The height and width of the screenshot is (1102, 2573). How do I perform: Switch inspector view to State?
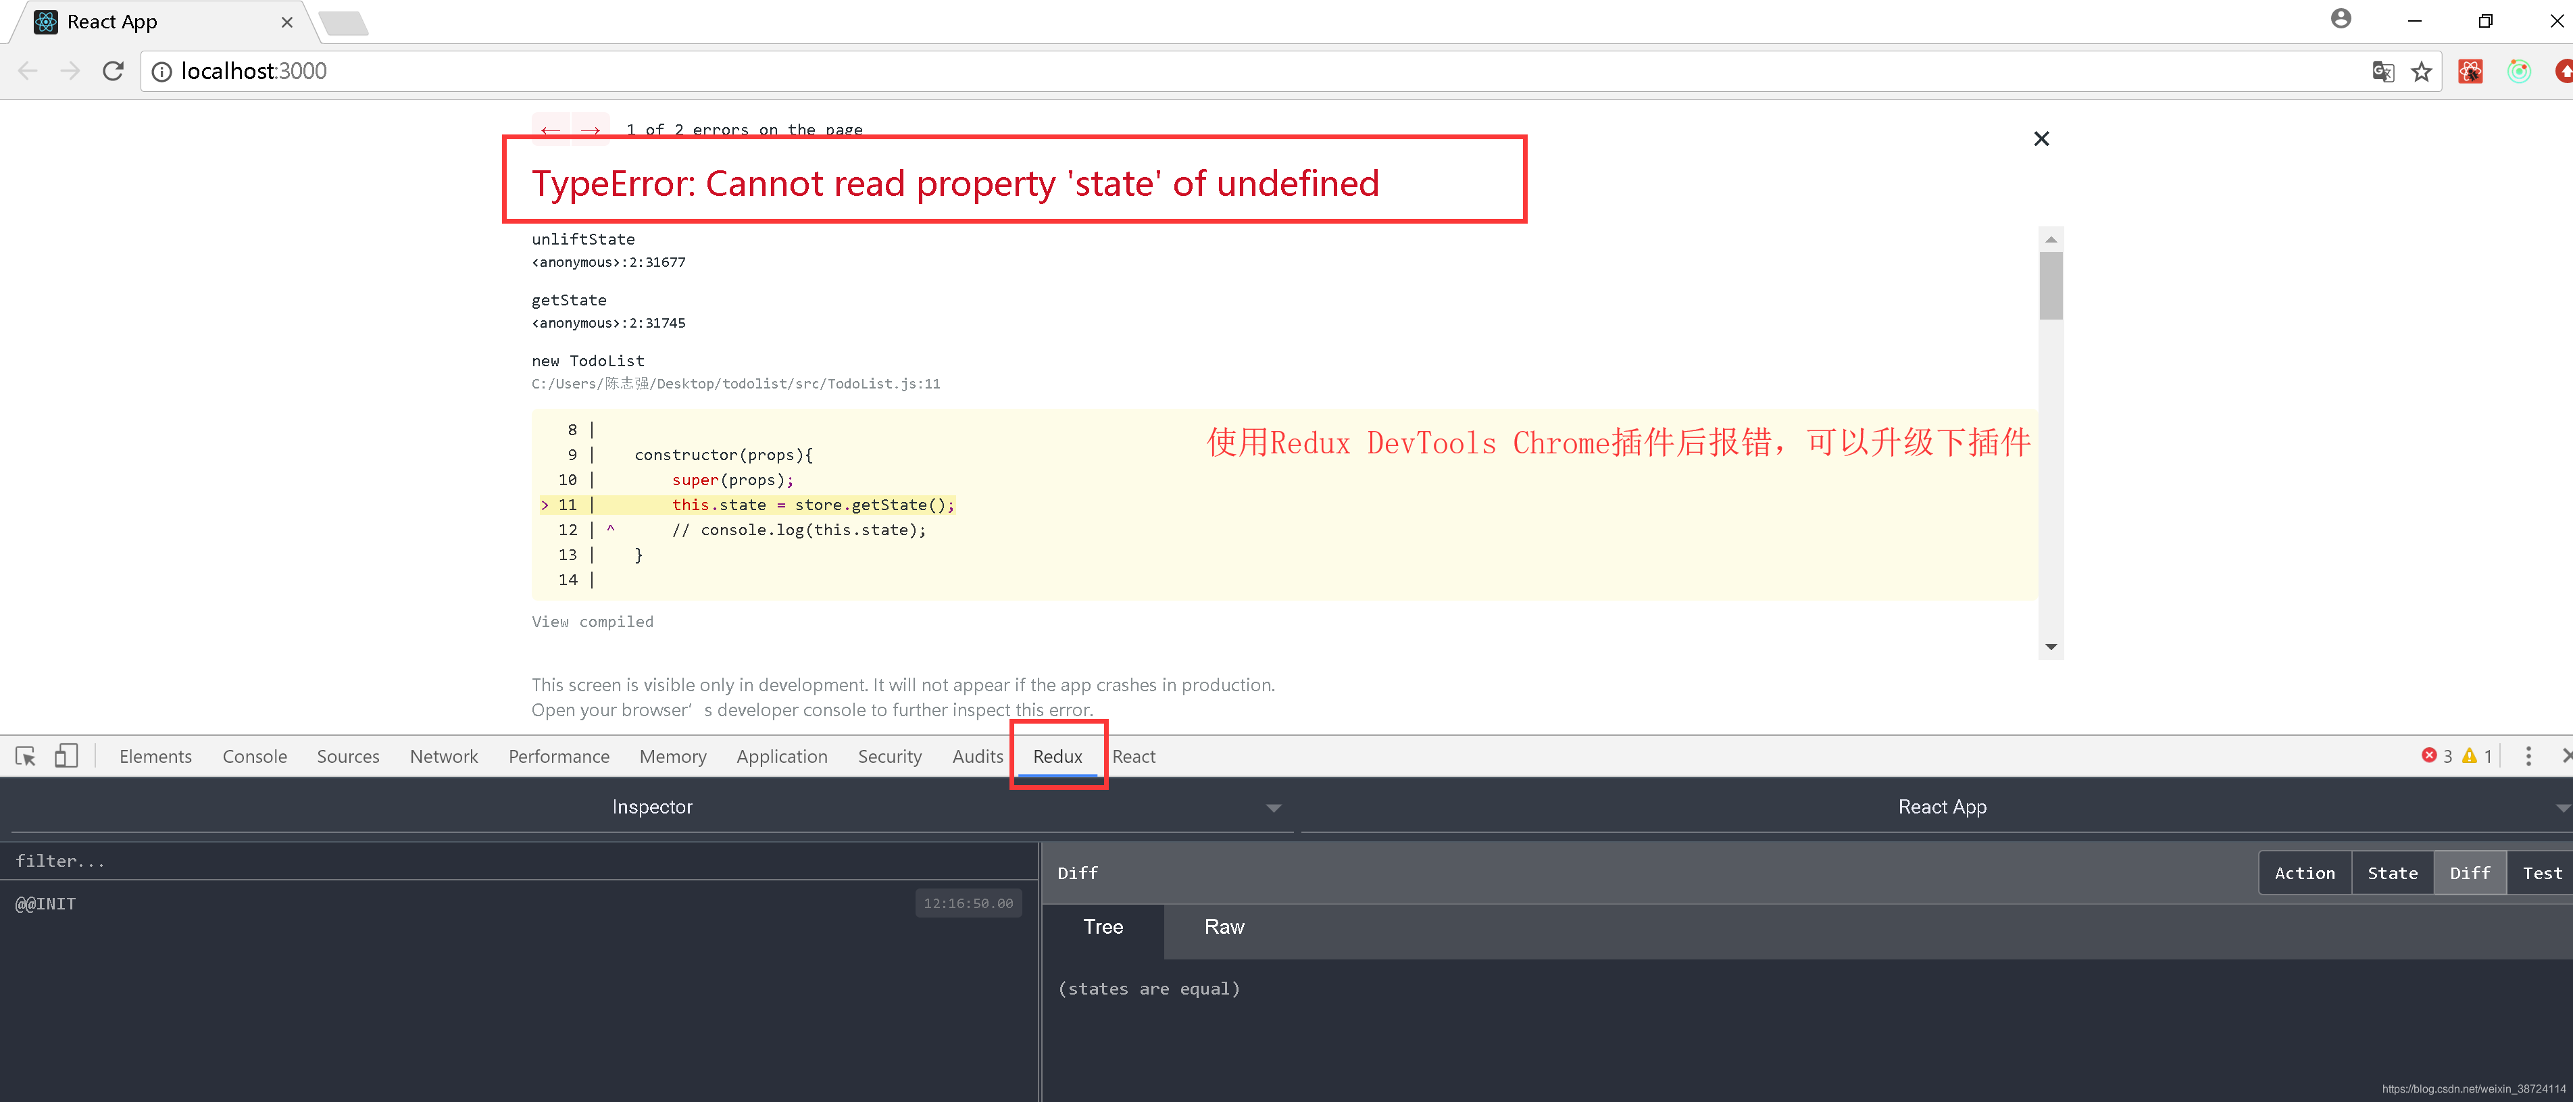(x=2392, y=873)
